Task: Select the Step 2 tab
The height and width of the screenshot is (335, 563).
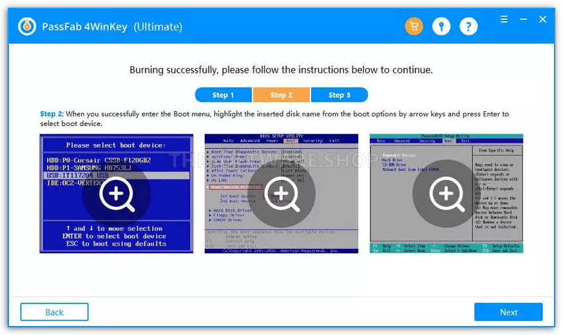Action: click(x=281, y=95)
